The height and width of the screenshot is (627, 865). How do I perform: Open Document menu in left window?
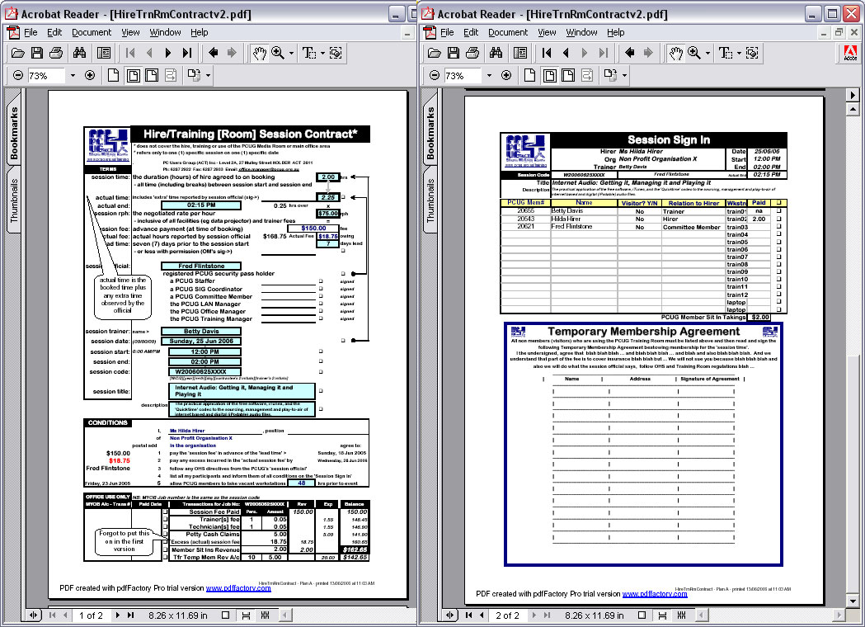pyautogui.click(x=92, y=32)
